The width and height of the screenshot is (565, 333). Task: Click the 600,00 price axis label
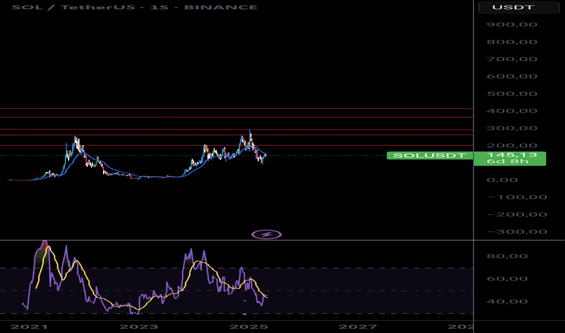pyautogui.click(x=512, y=76)
